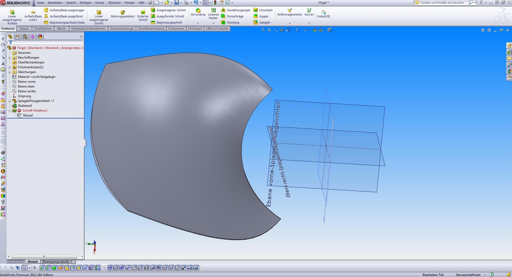The width and height of the screenshot is (512, 277).
Task: Toggle the vertex selection filter
Action: pyautogui.click(x=42, y=268)
